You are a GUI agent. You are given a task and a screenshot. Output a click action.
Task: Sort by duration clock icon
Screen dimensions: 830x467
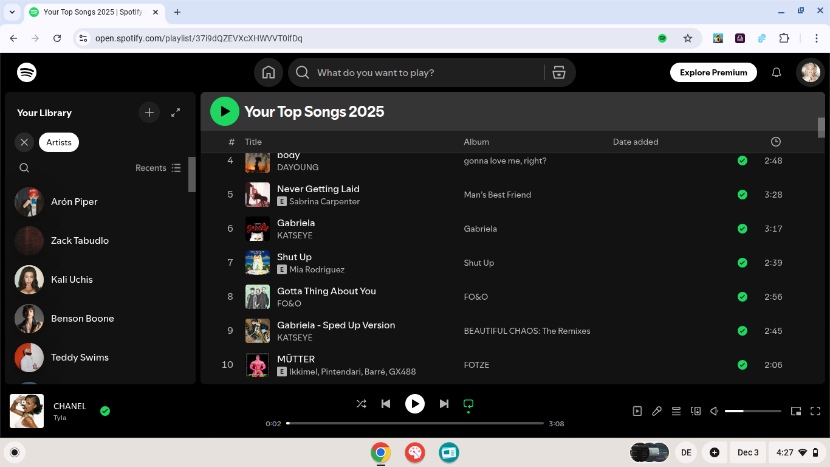click(776, 142)
